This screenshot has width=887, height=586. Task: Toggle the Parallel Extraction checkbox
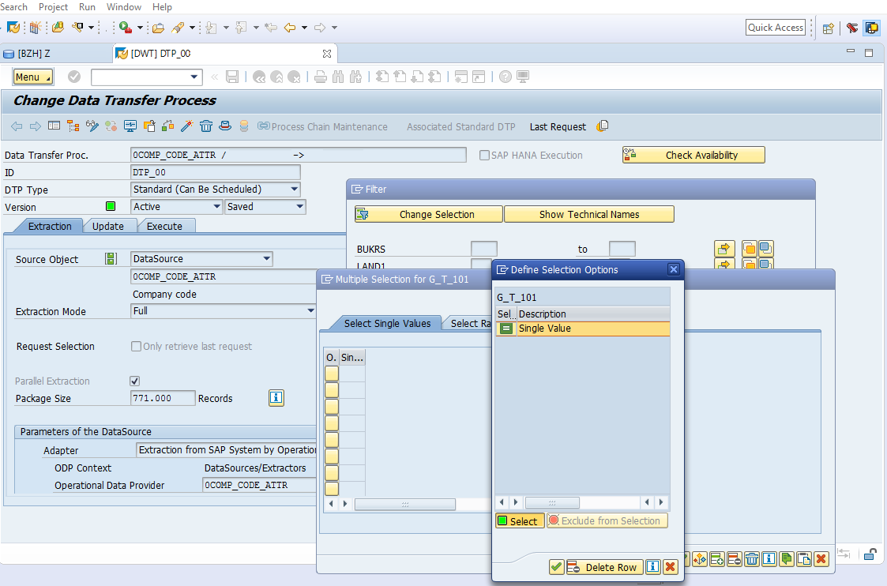click(134, 381)
